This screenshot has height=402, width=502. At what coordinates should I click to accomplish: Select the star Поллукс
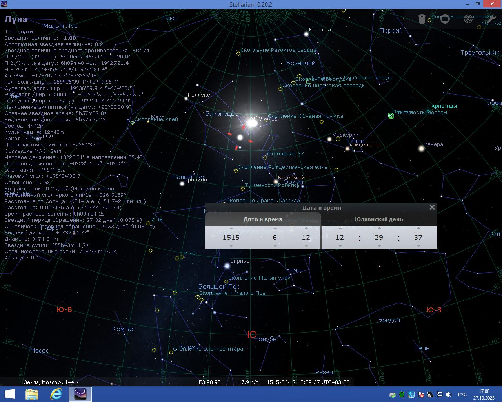186,99
